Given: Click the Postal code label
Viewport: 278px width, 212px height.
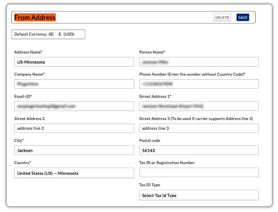Looking at the screenshot, I should tap(150, 141).
